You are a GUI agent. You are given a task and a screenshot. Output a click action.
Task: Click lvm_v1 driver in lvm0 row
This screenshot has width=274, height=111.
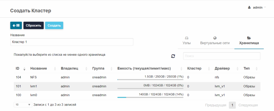[220, 95]
